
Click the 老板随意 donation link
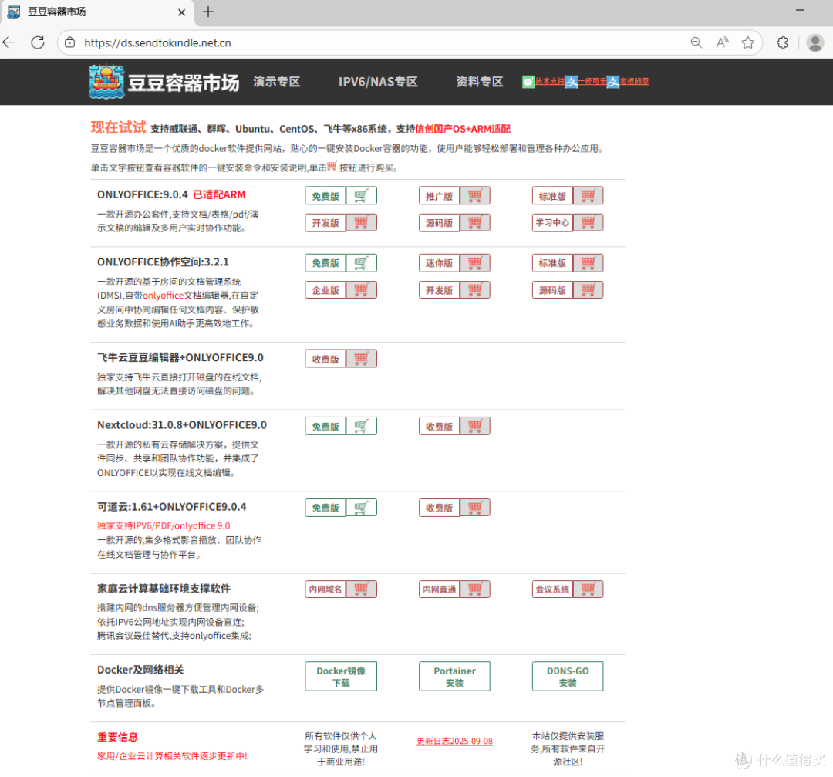pyautogui.click(x=634, y=81)
